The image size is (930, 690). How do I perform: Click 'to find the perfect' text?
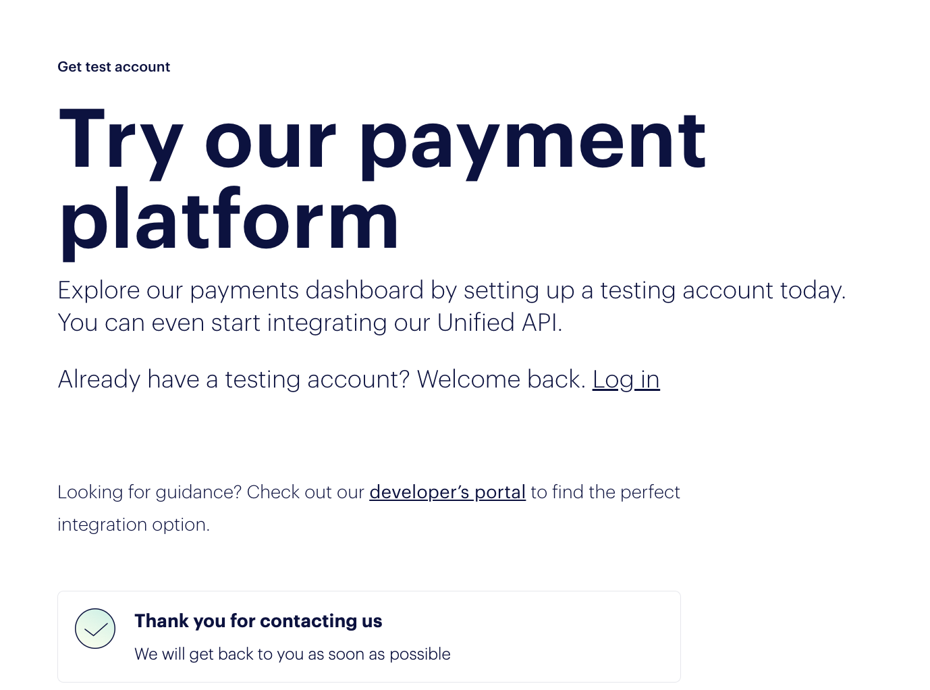tap(605, 492)
